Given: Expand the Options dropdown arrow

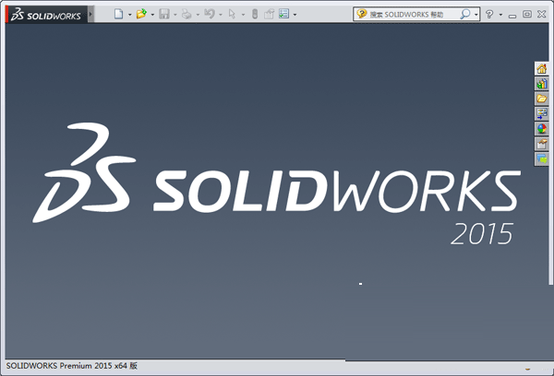Looking at the screenshot, I should pyautogui.click(x=295, y=15).
